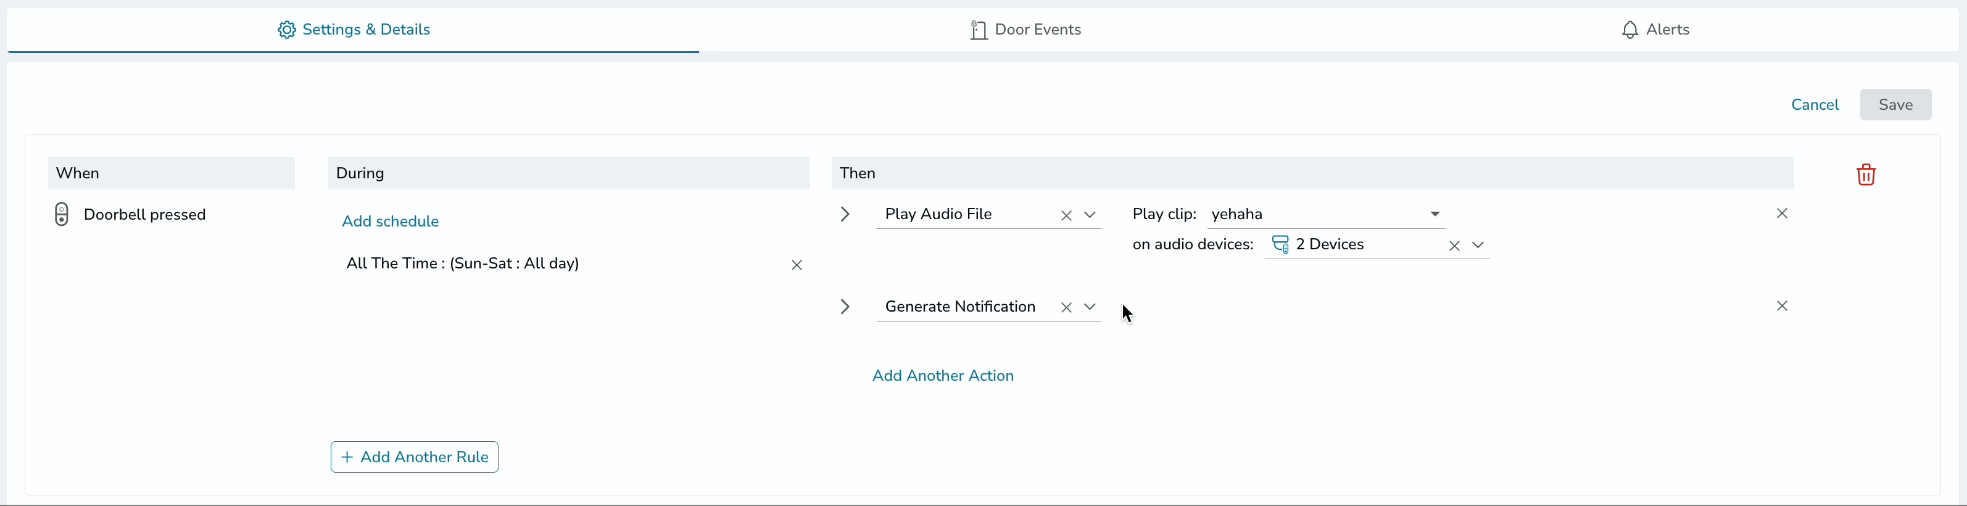Open the 2 Devices audio devices dropdown

tap(1478, 246)
